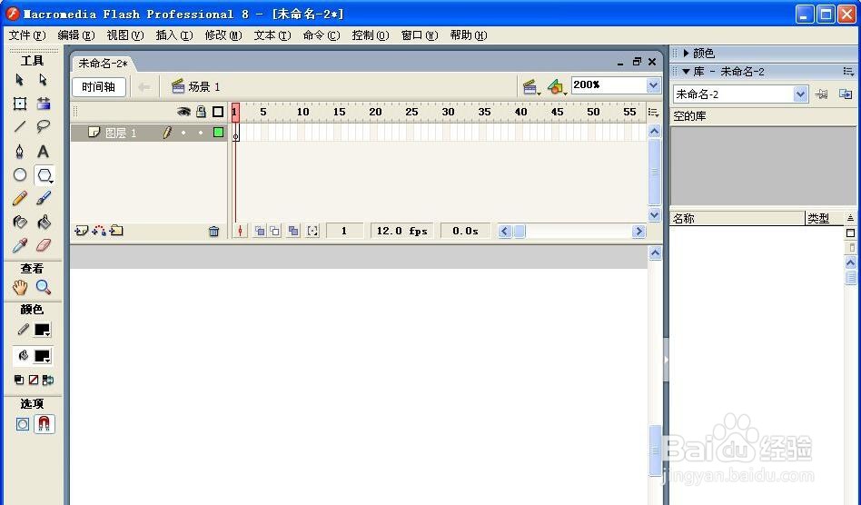
Task: Toggle Object Drawing option
Action: 23,424
